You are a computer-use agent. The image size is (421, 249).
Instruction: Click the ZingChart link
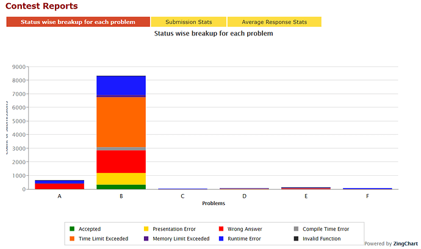(405, 244)
